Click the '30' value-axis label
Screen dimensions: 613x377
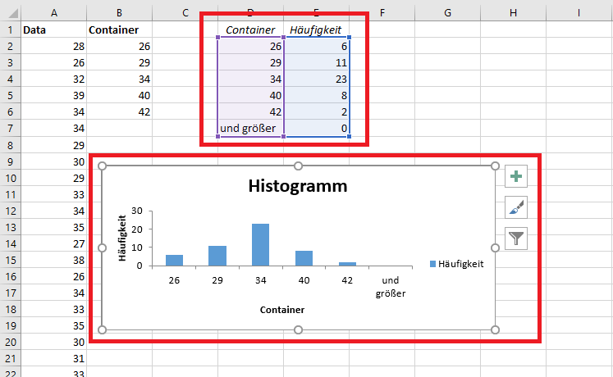tap(137, 211)
